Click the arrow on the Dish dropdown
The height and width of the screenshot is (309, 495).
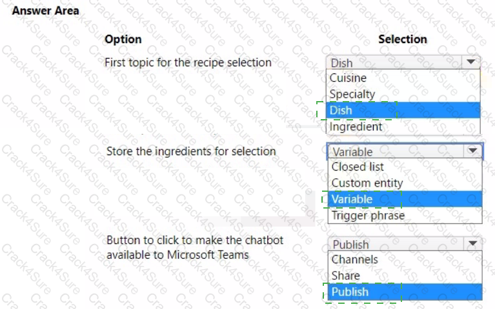pyautogui.click(x=470, y=62)
